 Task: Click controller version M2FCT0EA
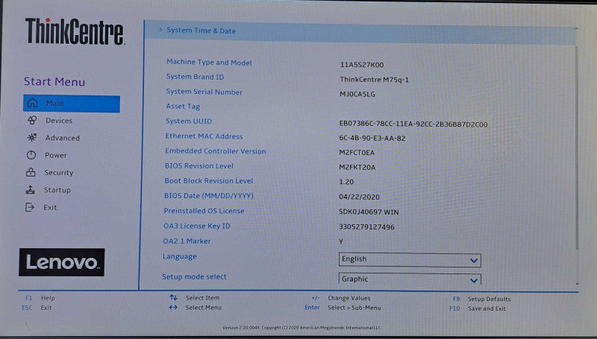pos(357,153)
